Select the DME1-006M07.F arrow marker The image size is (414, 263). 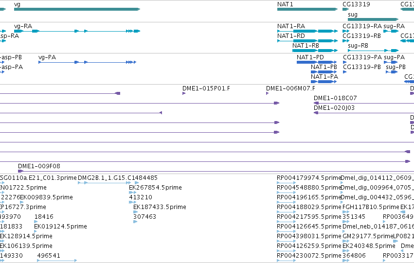pyautogui.click(x=267, y=93)
